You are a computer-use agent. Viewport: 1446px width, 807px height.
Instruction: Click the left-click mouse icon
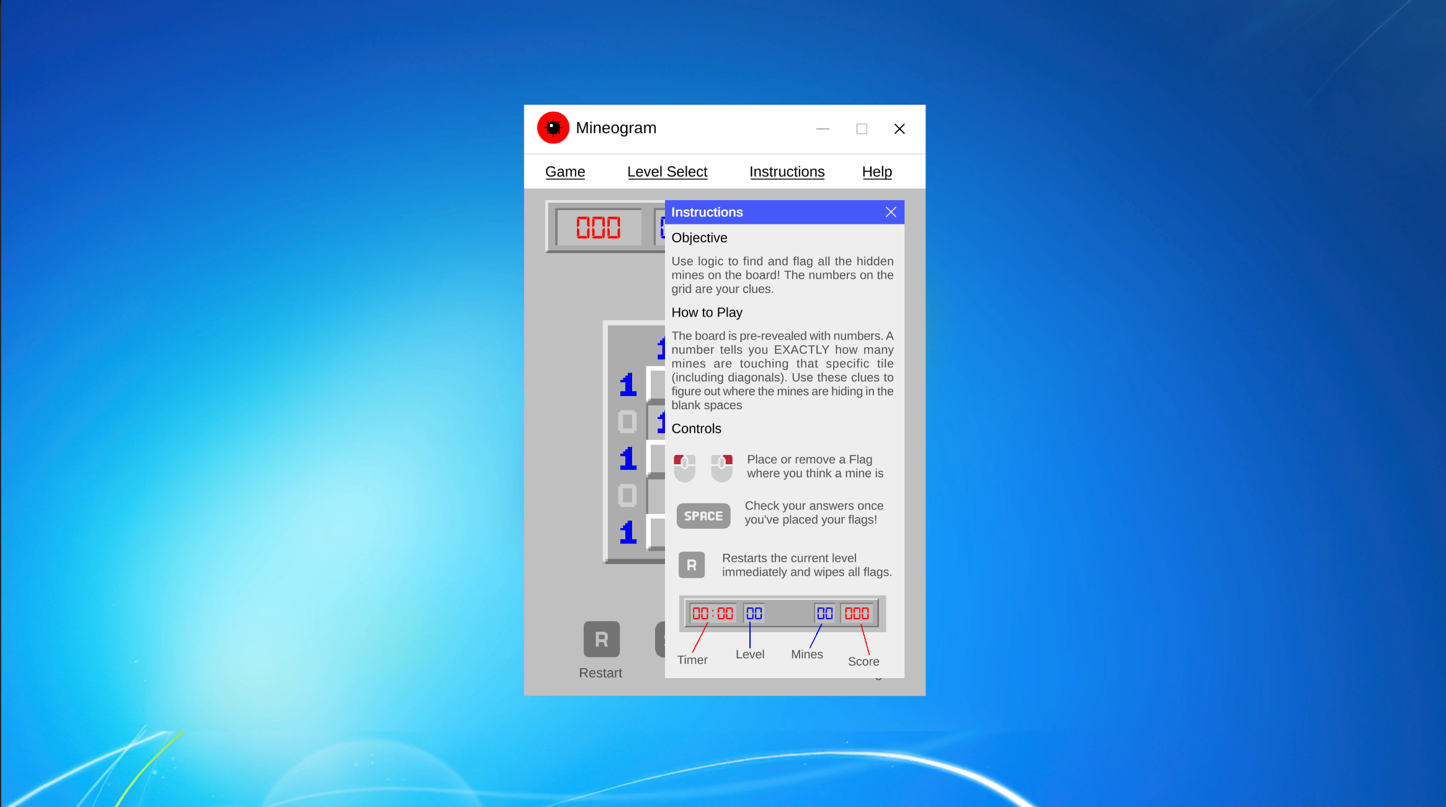[684, 468]
